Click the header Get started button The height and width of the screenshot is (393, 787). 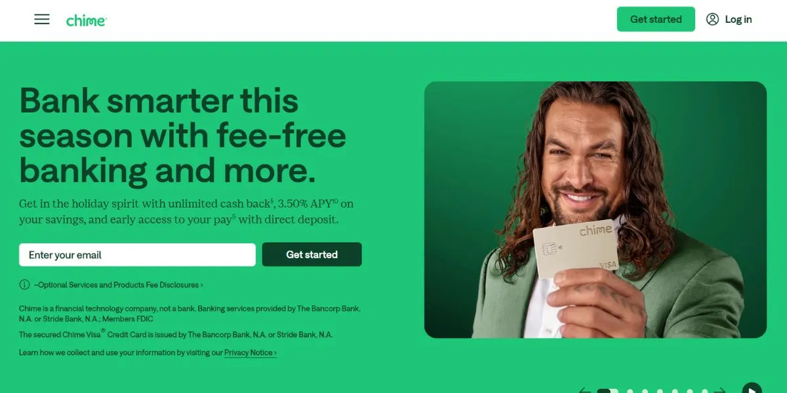[x=656, y=19]
